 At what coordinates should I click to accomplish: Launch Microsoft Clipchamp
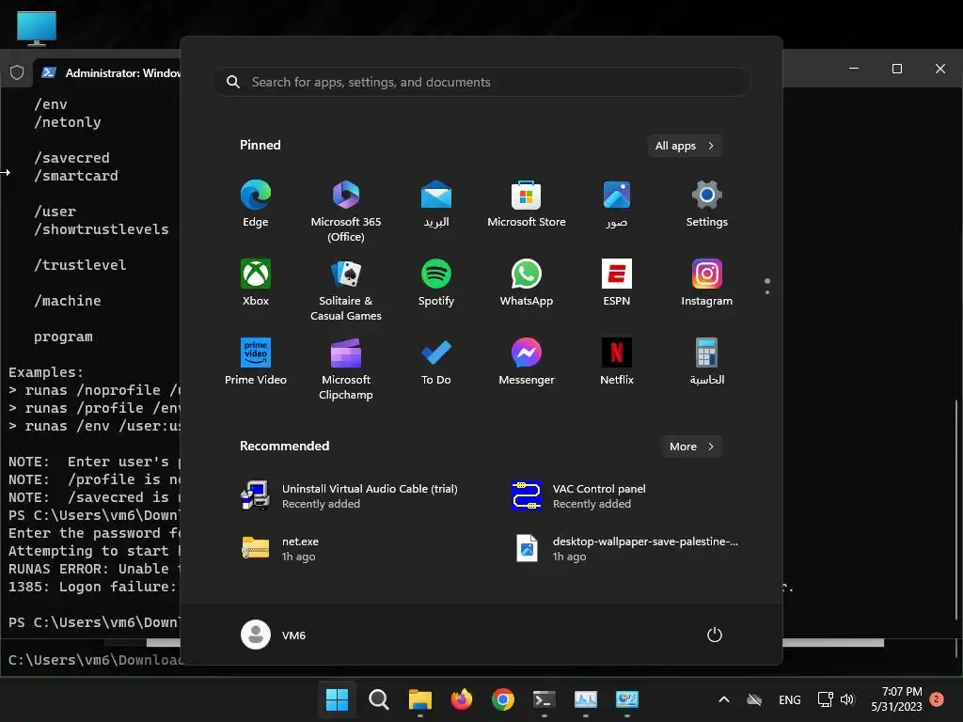coord(346,369)
